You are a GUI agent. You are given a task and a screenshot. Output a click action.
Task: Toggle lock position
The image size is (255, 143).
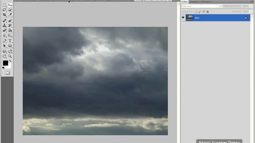pos(204,12)
